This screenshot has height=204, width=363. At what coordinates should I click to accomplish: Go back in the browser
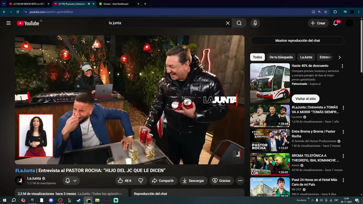[x=4, y=12]
